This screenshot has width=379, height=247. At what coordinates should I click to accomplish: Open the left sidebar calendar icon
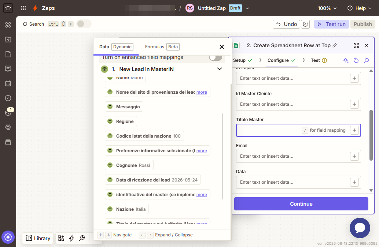click(x=8, y=83)
